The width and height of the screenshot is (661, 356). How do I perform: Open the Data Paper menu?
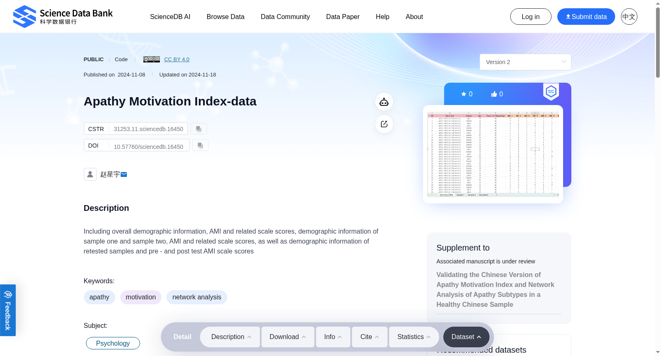tap(343, 17)
